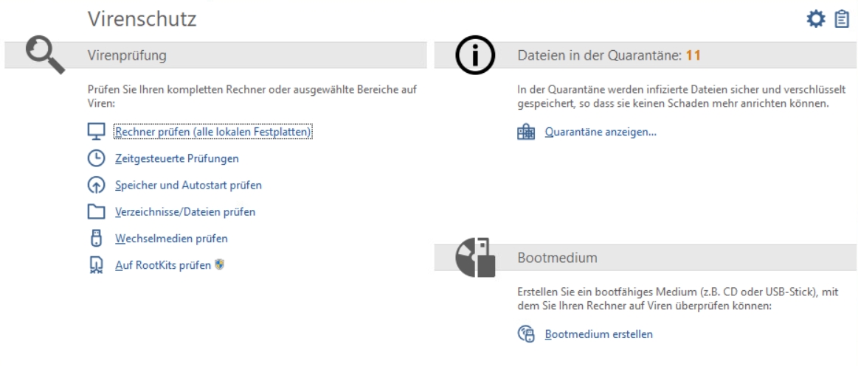Open the protocol clipboard icon

(x=841, y=20)
